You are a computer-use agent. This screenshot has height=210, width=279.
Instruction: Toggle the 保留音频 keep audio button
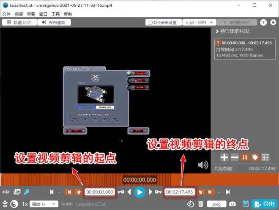click(54, 22)
